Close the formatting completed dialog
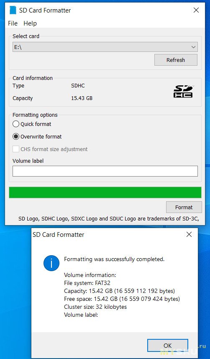The width and height of the screenshot is (210, 359). (x=189, y=234)
